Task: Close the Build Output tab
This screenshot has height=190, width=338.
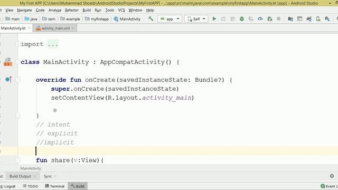Action: tap(35, 176)
